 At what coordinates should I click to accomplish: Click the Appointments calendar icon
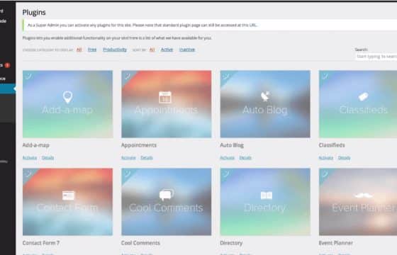pyautogui.click(x=165, y=97)
